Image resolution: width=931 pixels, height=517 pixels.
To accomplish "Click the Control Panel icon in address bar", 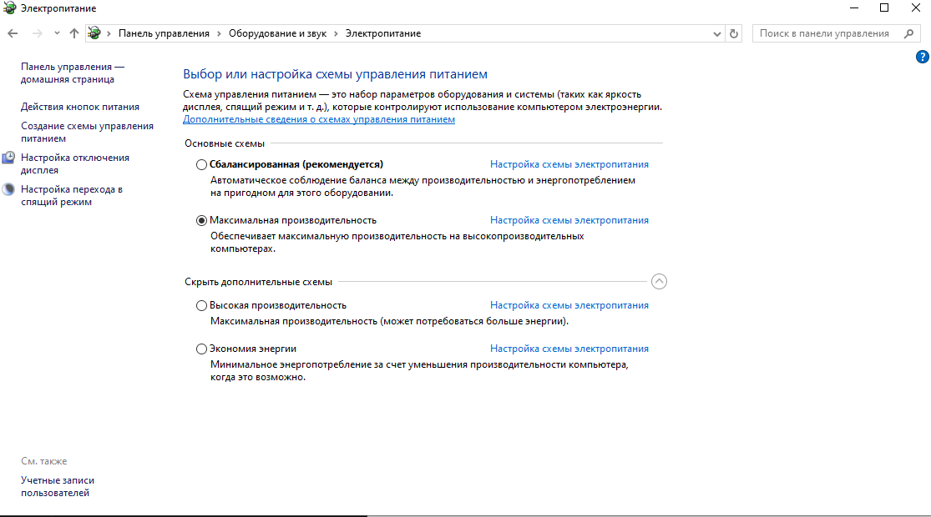I will click(94, 34).
